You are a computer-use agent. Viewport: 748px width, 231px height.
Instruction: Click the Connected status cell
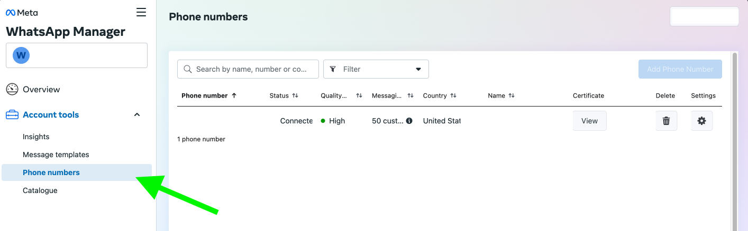[x=296, y=121]
